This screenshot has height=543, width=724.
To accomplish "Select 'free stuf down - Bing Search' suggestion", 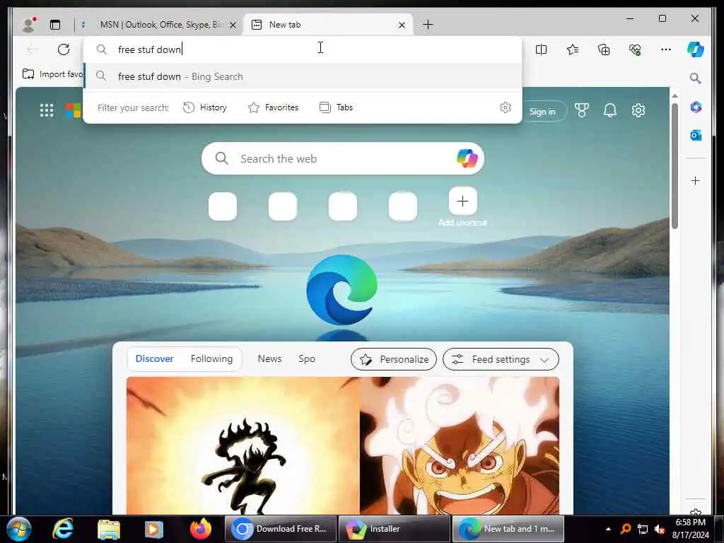I will (x=303, y=76).
